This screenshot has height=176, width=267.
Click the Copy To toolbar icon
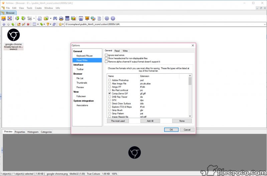click(40, 18)
